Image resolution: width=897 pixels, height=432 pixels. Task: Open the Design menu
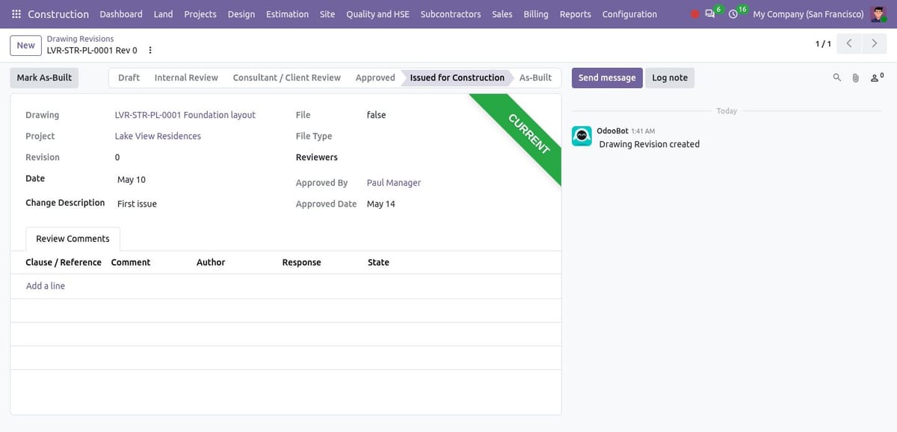[241, 14]
